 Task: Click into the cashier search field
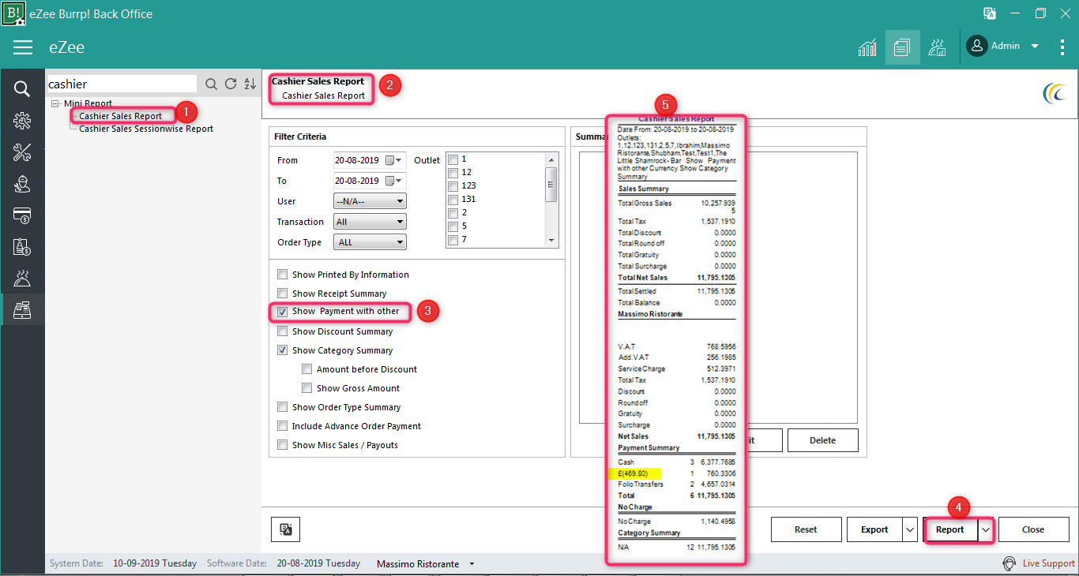(x=121, y=84)
